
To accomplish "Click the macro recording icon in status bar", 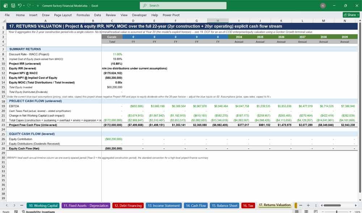I will 16,212.
